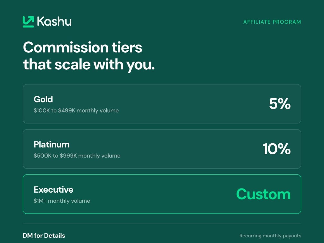Screen dimensions: 324x243
Task: Select the Platinum tier card
Action: 162,149
